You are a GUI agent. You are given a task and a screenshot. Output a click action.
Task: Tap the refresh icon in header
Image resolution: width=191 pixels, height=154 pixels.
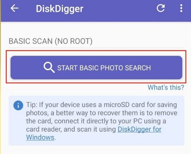[x=161, y=8]
